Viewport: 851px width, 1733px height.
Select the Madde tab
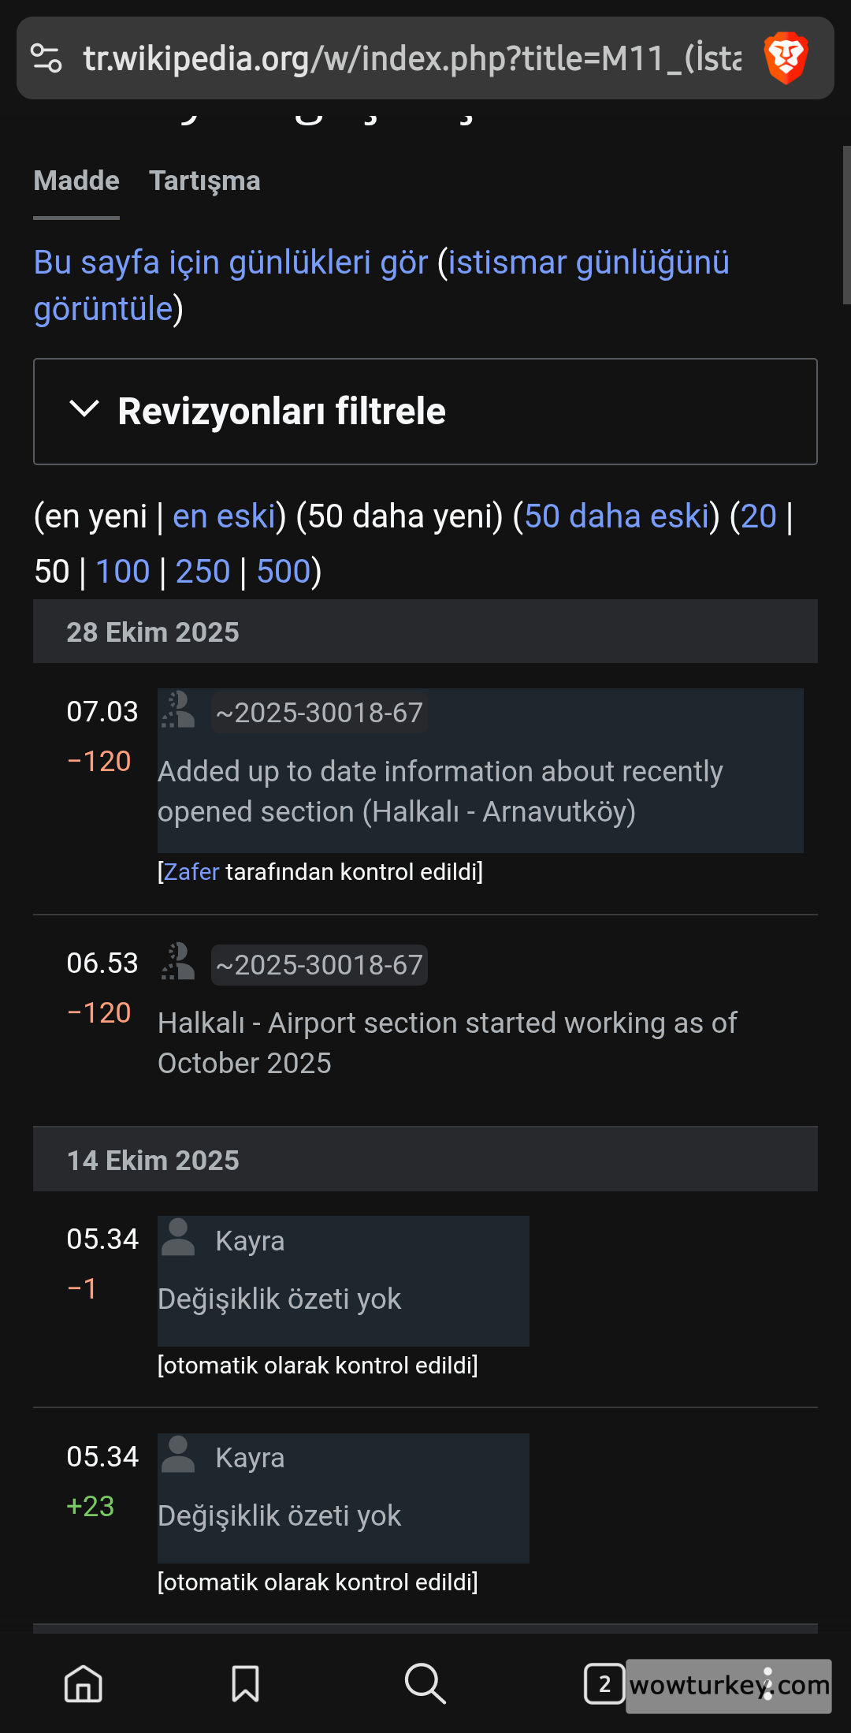(x=75, y=181)
